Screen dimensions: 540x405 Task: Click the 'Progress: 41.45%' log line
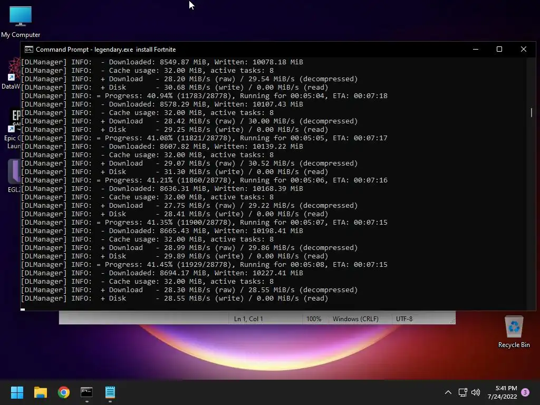pos(204,265)
